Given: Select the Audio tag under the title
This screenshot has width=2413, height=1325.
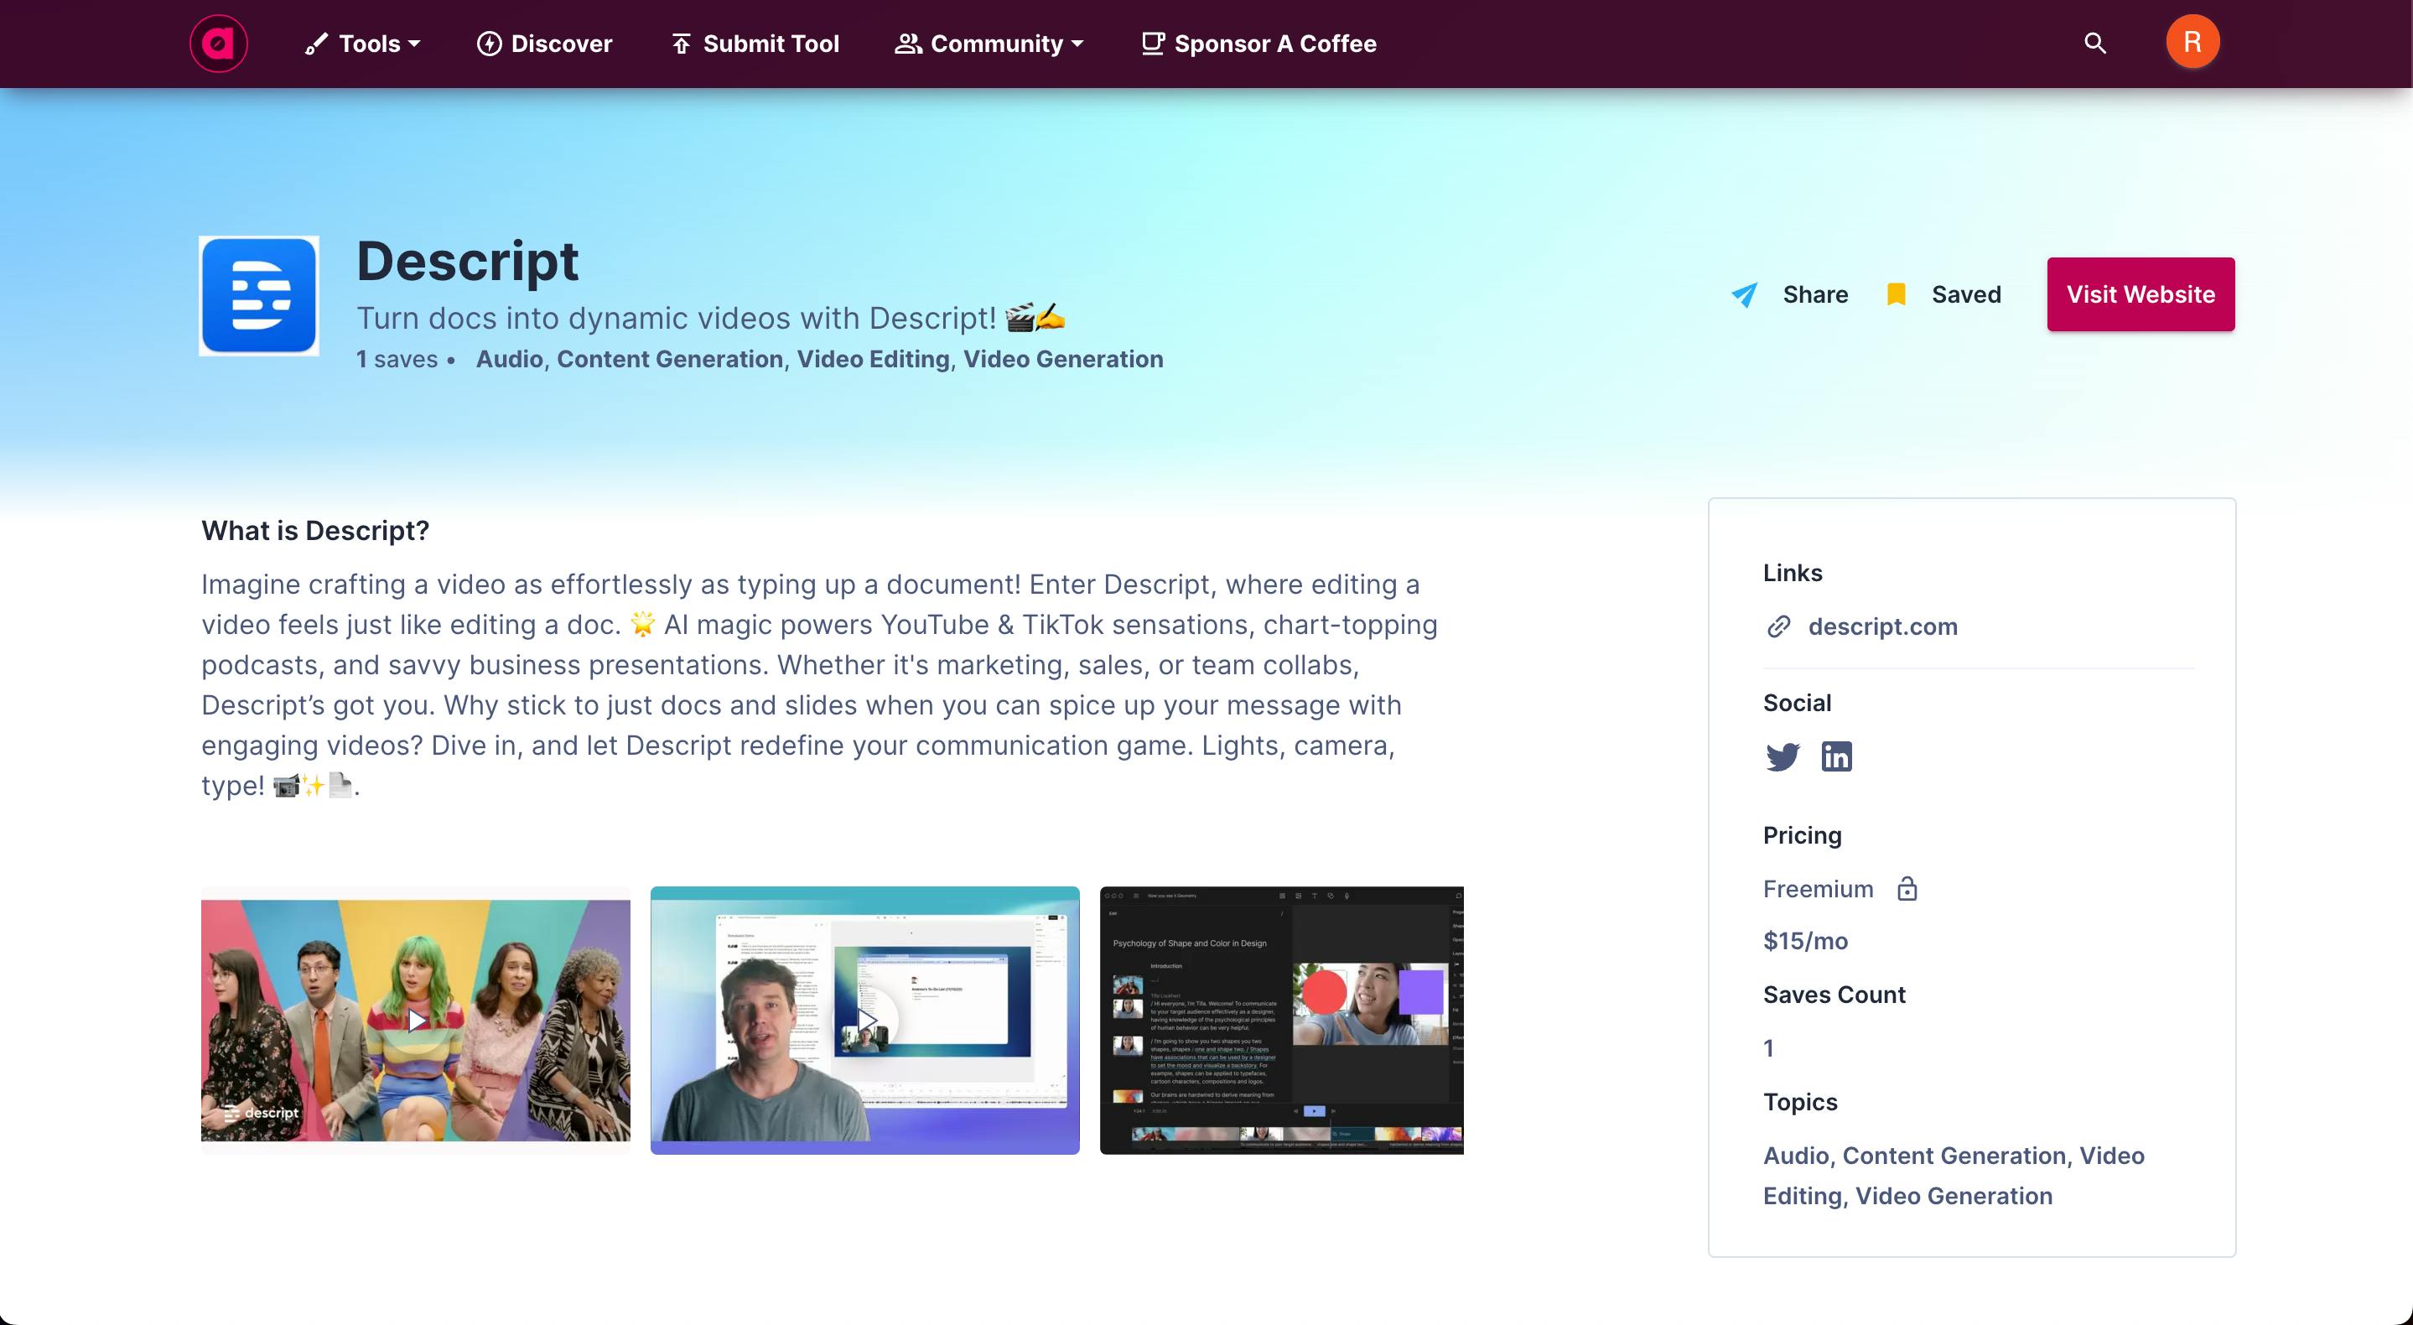Looking at the screenshot, I should [510, 359].
